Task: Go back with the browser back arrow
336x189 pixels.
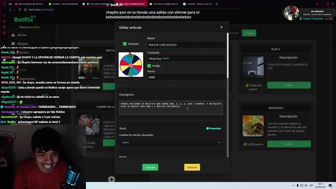Action: click(10, 10)
